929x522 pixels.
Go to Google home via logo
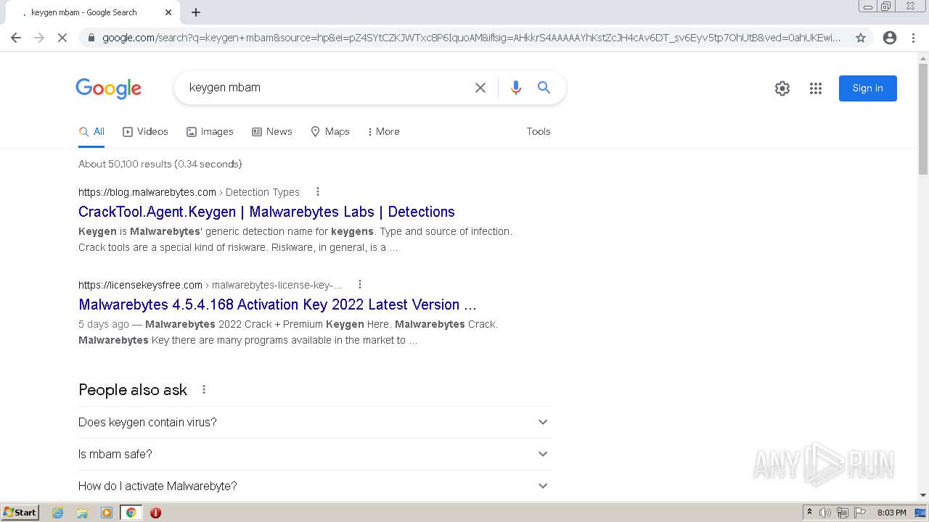[109, 88]
